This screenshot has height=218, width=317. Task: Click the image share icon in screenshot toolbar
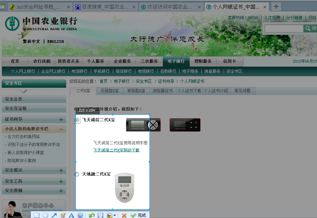(109, 215)
